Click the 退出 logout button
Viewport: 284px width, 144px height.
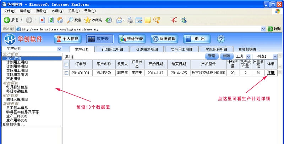197,39
